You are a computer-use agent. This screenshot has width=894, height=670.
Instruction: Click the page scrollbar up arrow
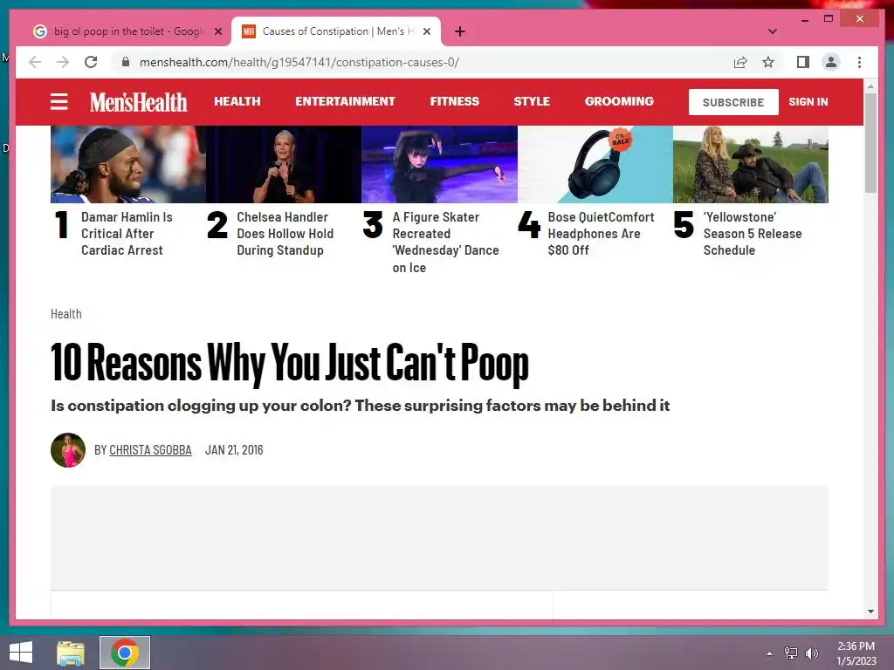pos(870,86)
